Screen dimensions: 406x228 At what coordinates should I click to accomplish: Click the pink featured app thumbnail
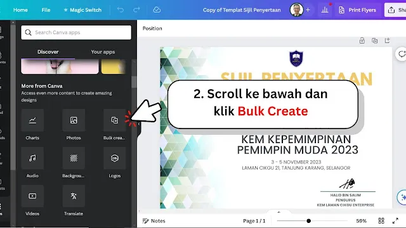point(60,66)
